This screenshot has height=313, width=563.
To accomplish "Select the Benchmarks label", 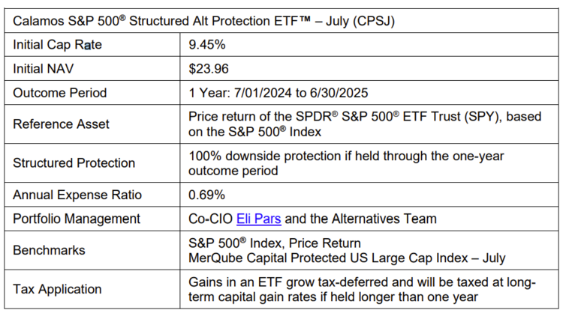I will [x=50, y=251].
